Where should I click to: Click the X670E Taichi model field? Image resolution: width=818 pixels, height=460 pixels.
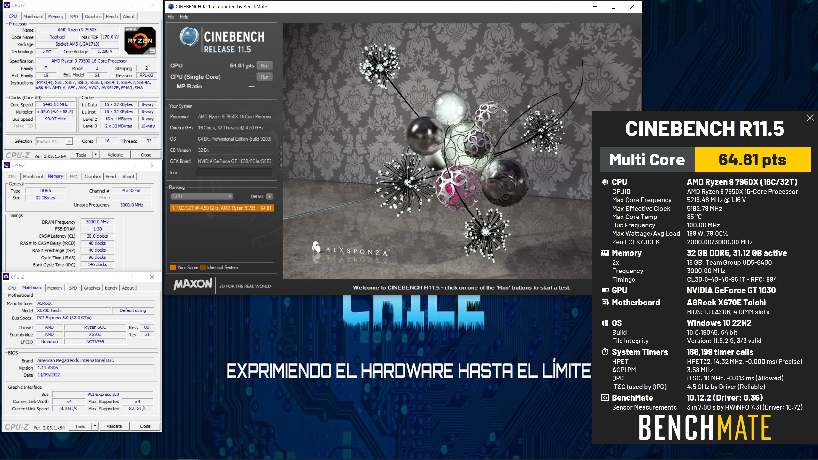tap(73, 310)
